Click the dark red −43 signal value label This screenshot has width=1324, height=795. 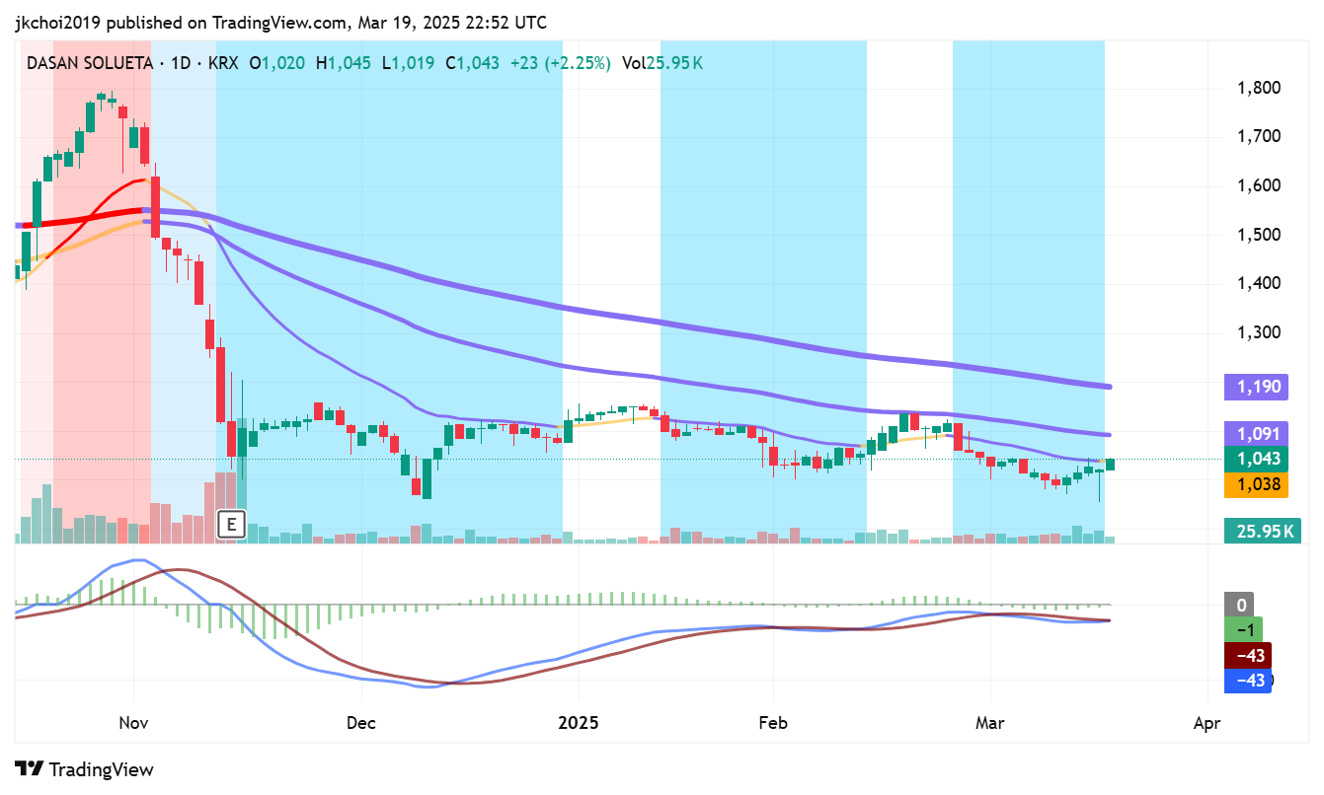(x=1248, y=656)
